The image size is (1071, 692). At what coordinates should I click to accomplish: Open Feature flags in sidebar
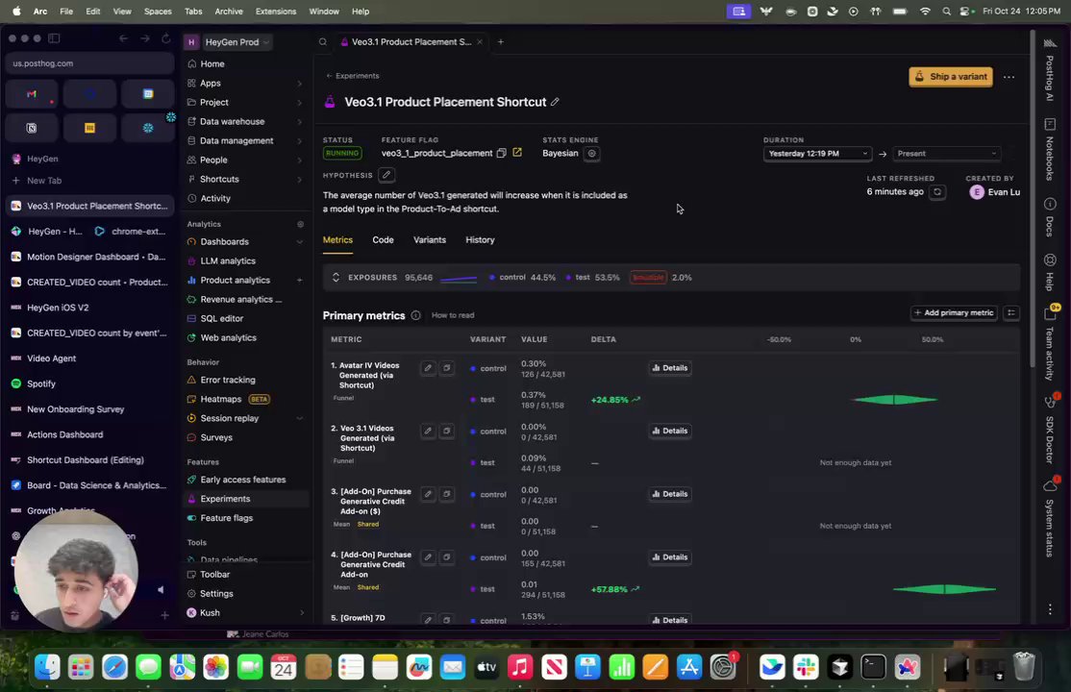[226, 518]
